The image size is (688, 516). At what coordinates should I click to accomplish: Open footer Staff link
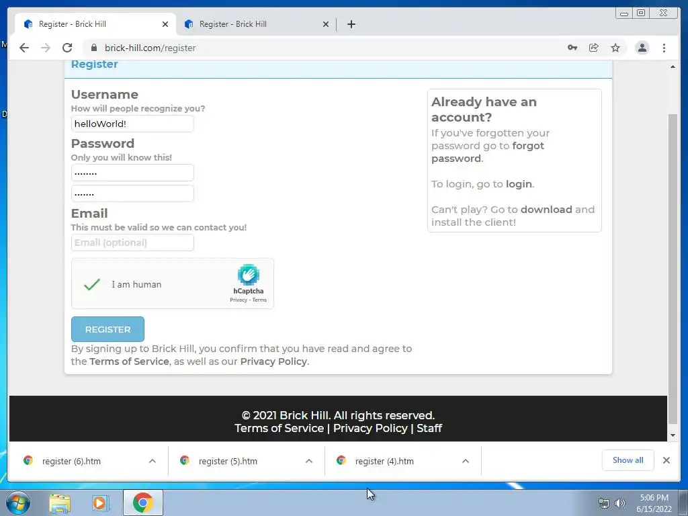429,428
